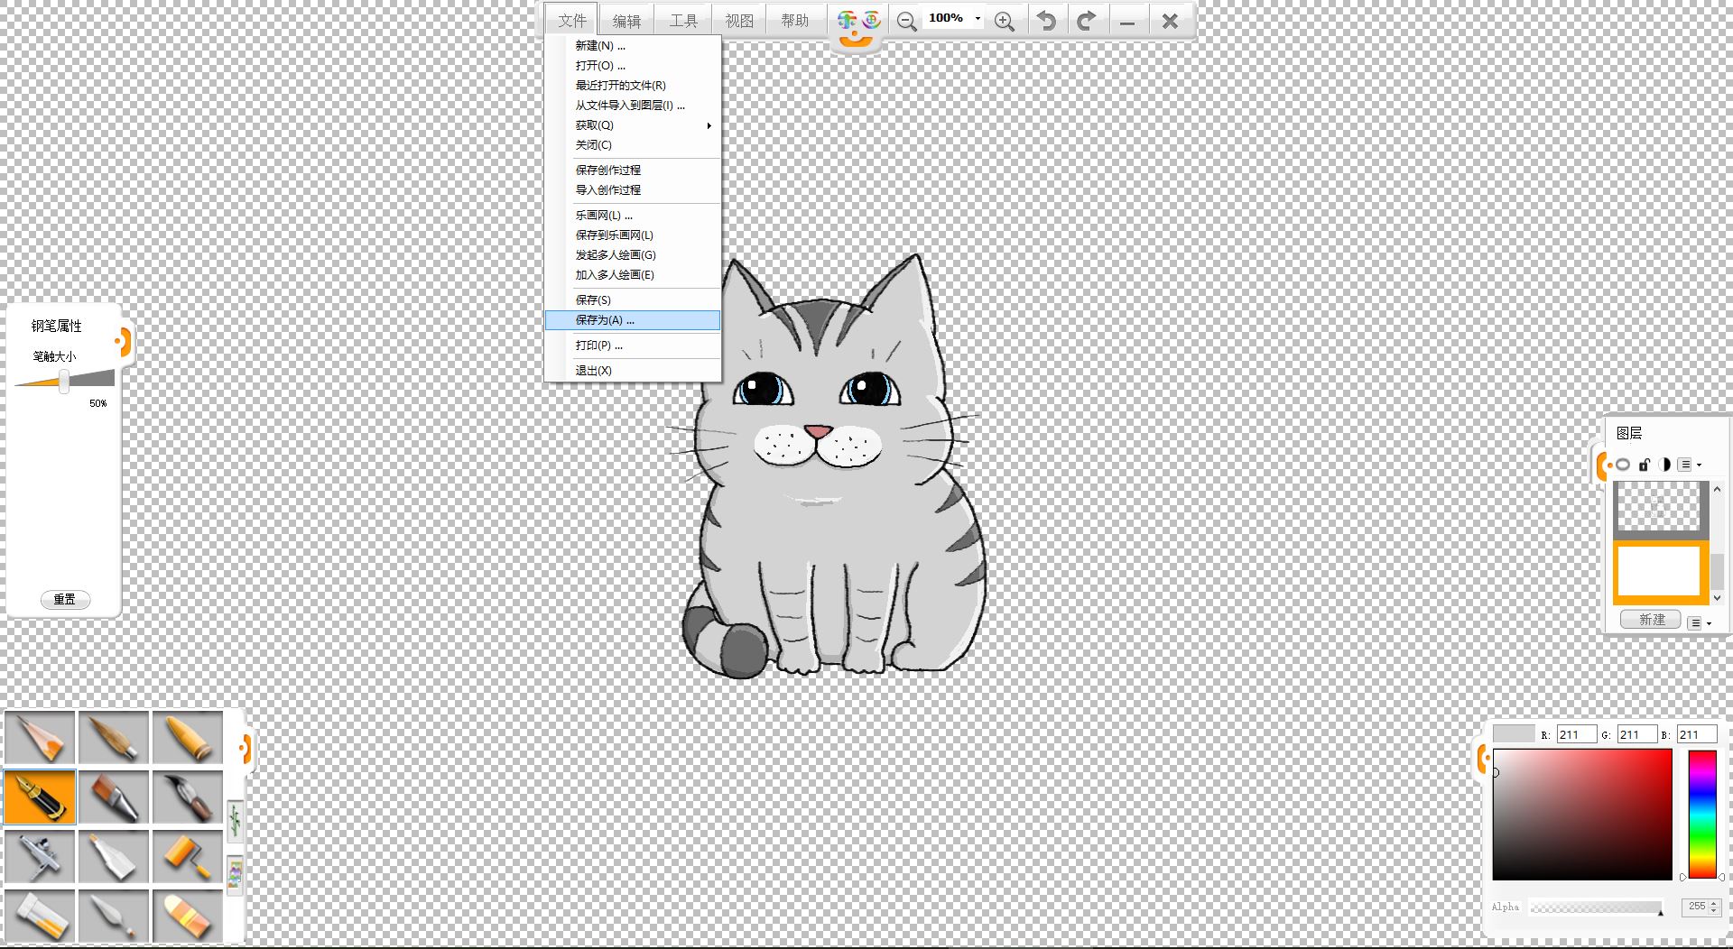This screenshot has width=1733, height=949.
Task: Select the airbrush spray gun tool
Action: tap(40, 856)
